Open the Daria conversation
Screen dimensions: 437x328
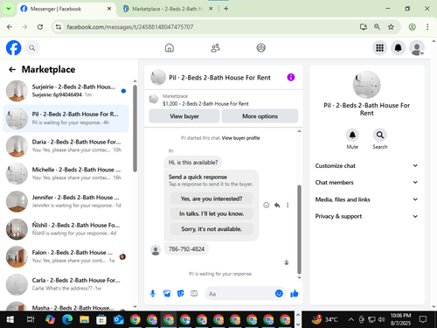(x=66, y=146)
